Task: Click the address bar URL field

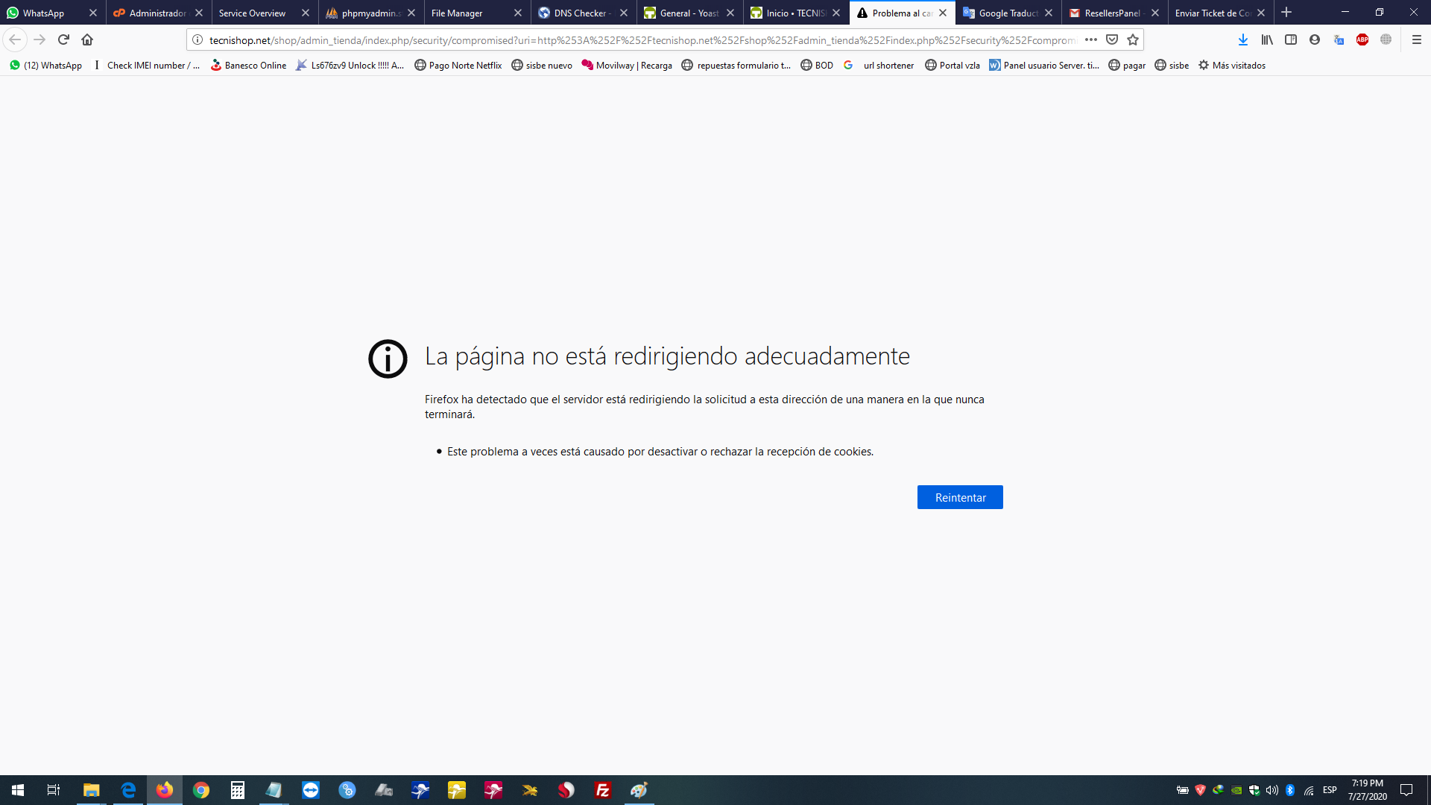Action: tap(641, 40)
